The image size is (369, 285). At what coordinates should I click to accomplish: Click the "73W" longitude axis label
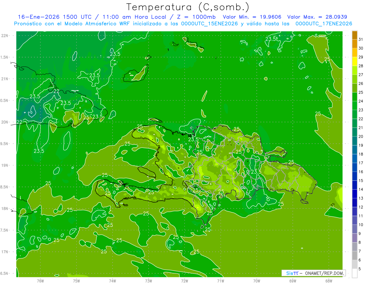click(149, 281)
